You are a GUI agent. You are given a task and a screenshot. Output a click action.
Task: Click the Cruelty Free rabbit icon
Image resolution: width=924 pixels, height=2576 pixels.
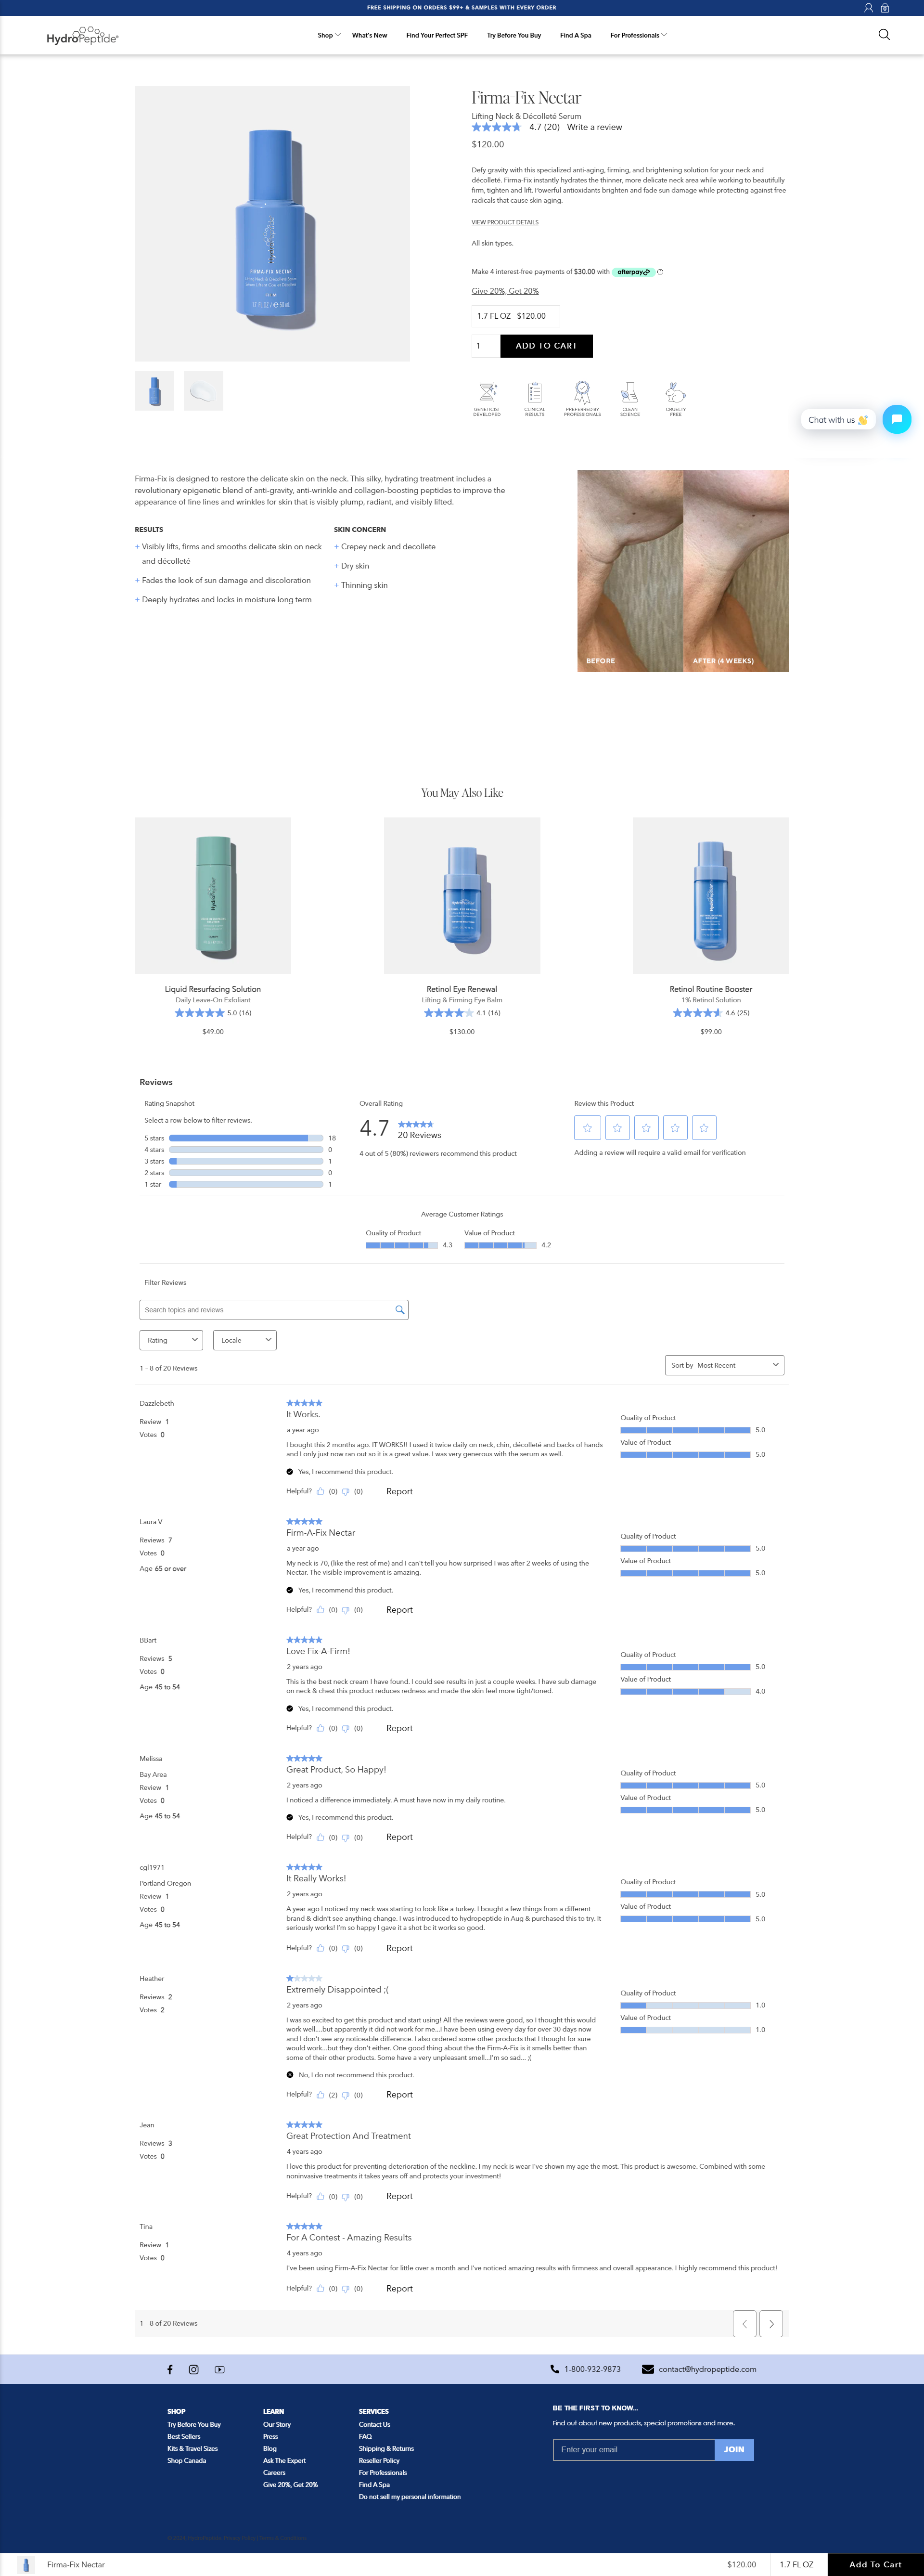[x=675, y=392]
